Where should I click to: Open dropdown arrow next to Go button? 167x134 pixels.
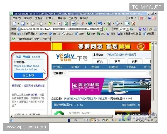pos(109,29)
